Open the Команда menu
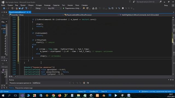 [47, 5]
